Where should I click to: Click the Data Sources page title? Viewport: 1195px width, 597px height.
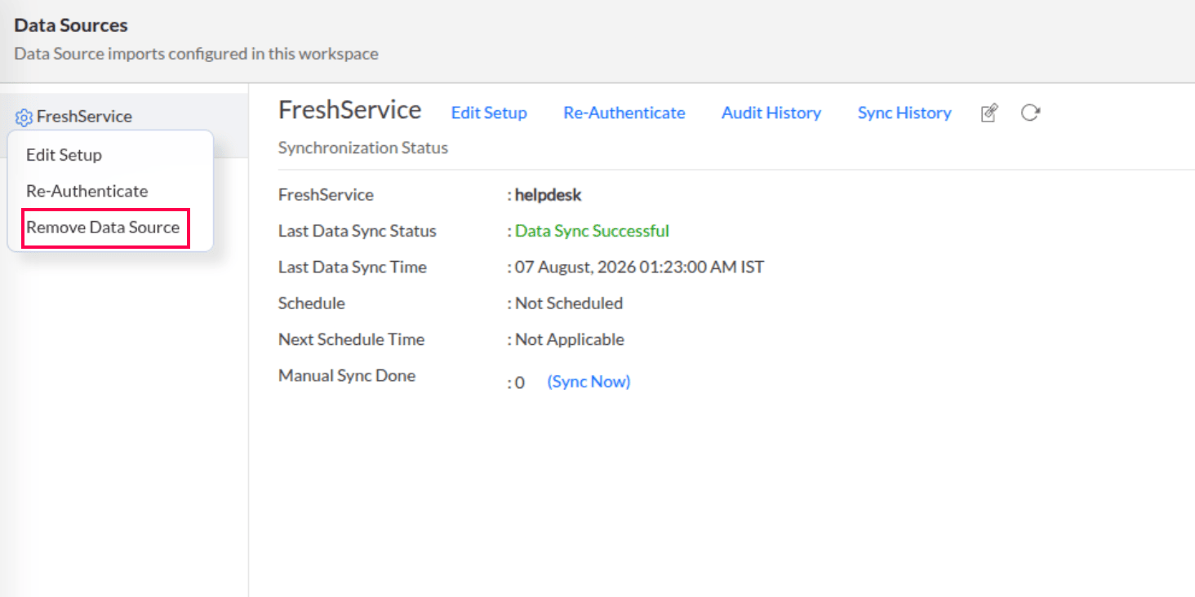coord(71,25)
